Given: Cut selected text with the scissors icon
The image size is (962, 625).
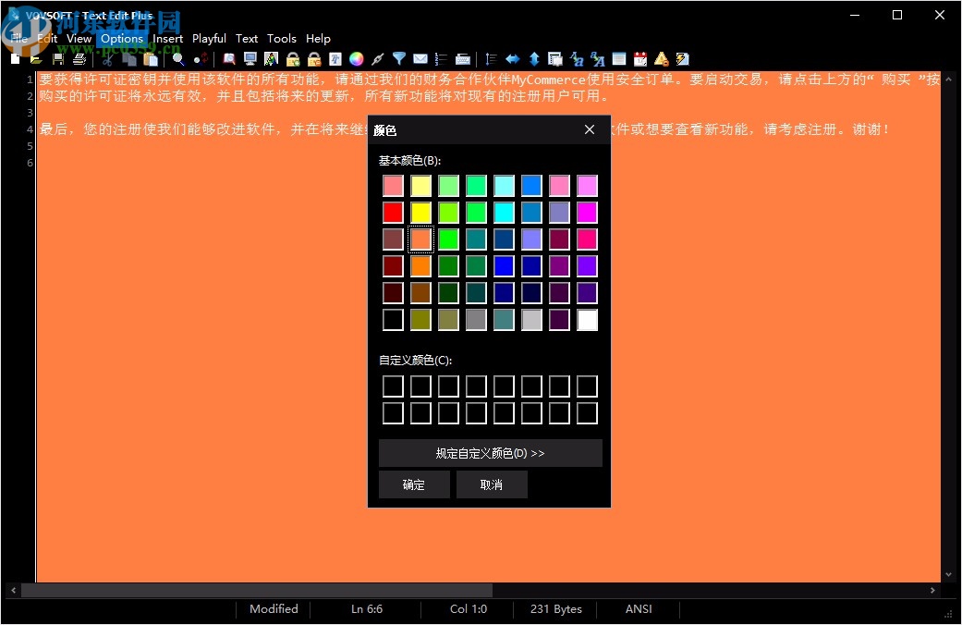Looking at the screenshot, I should pyautogui.click(x=106, y=58).
